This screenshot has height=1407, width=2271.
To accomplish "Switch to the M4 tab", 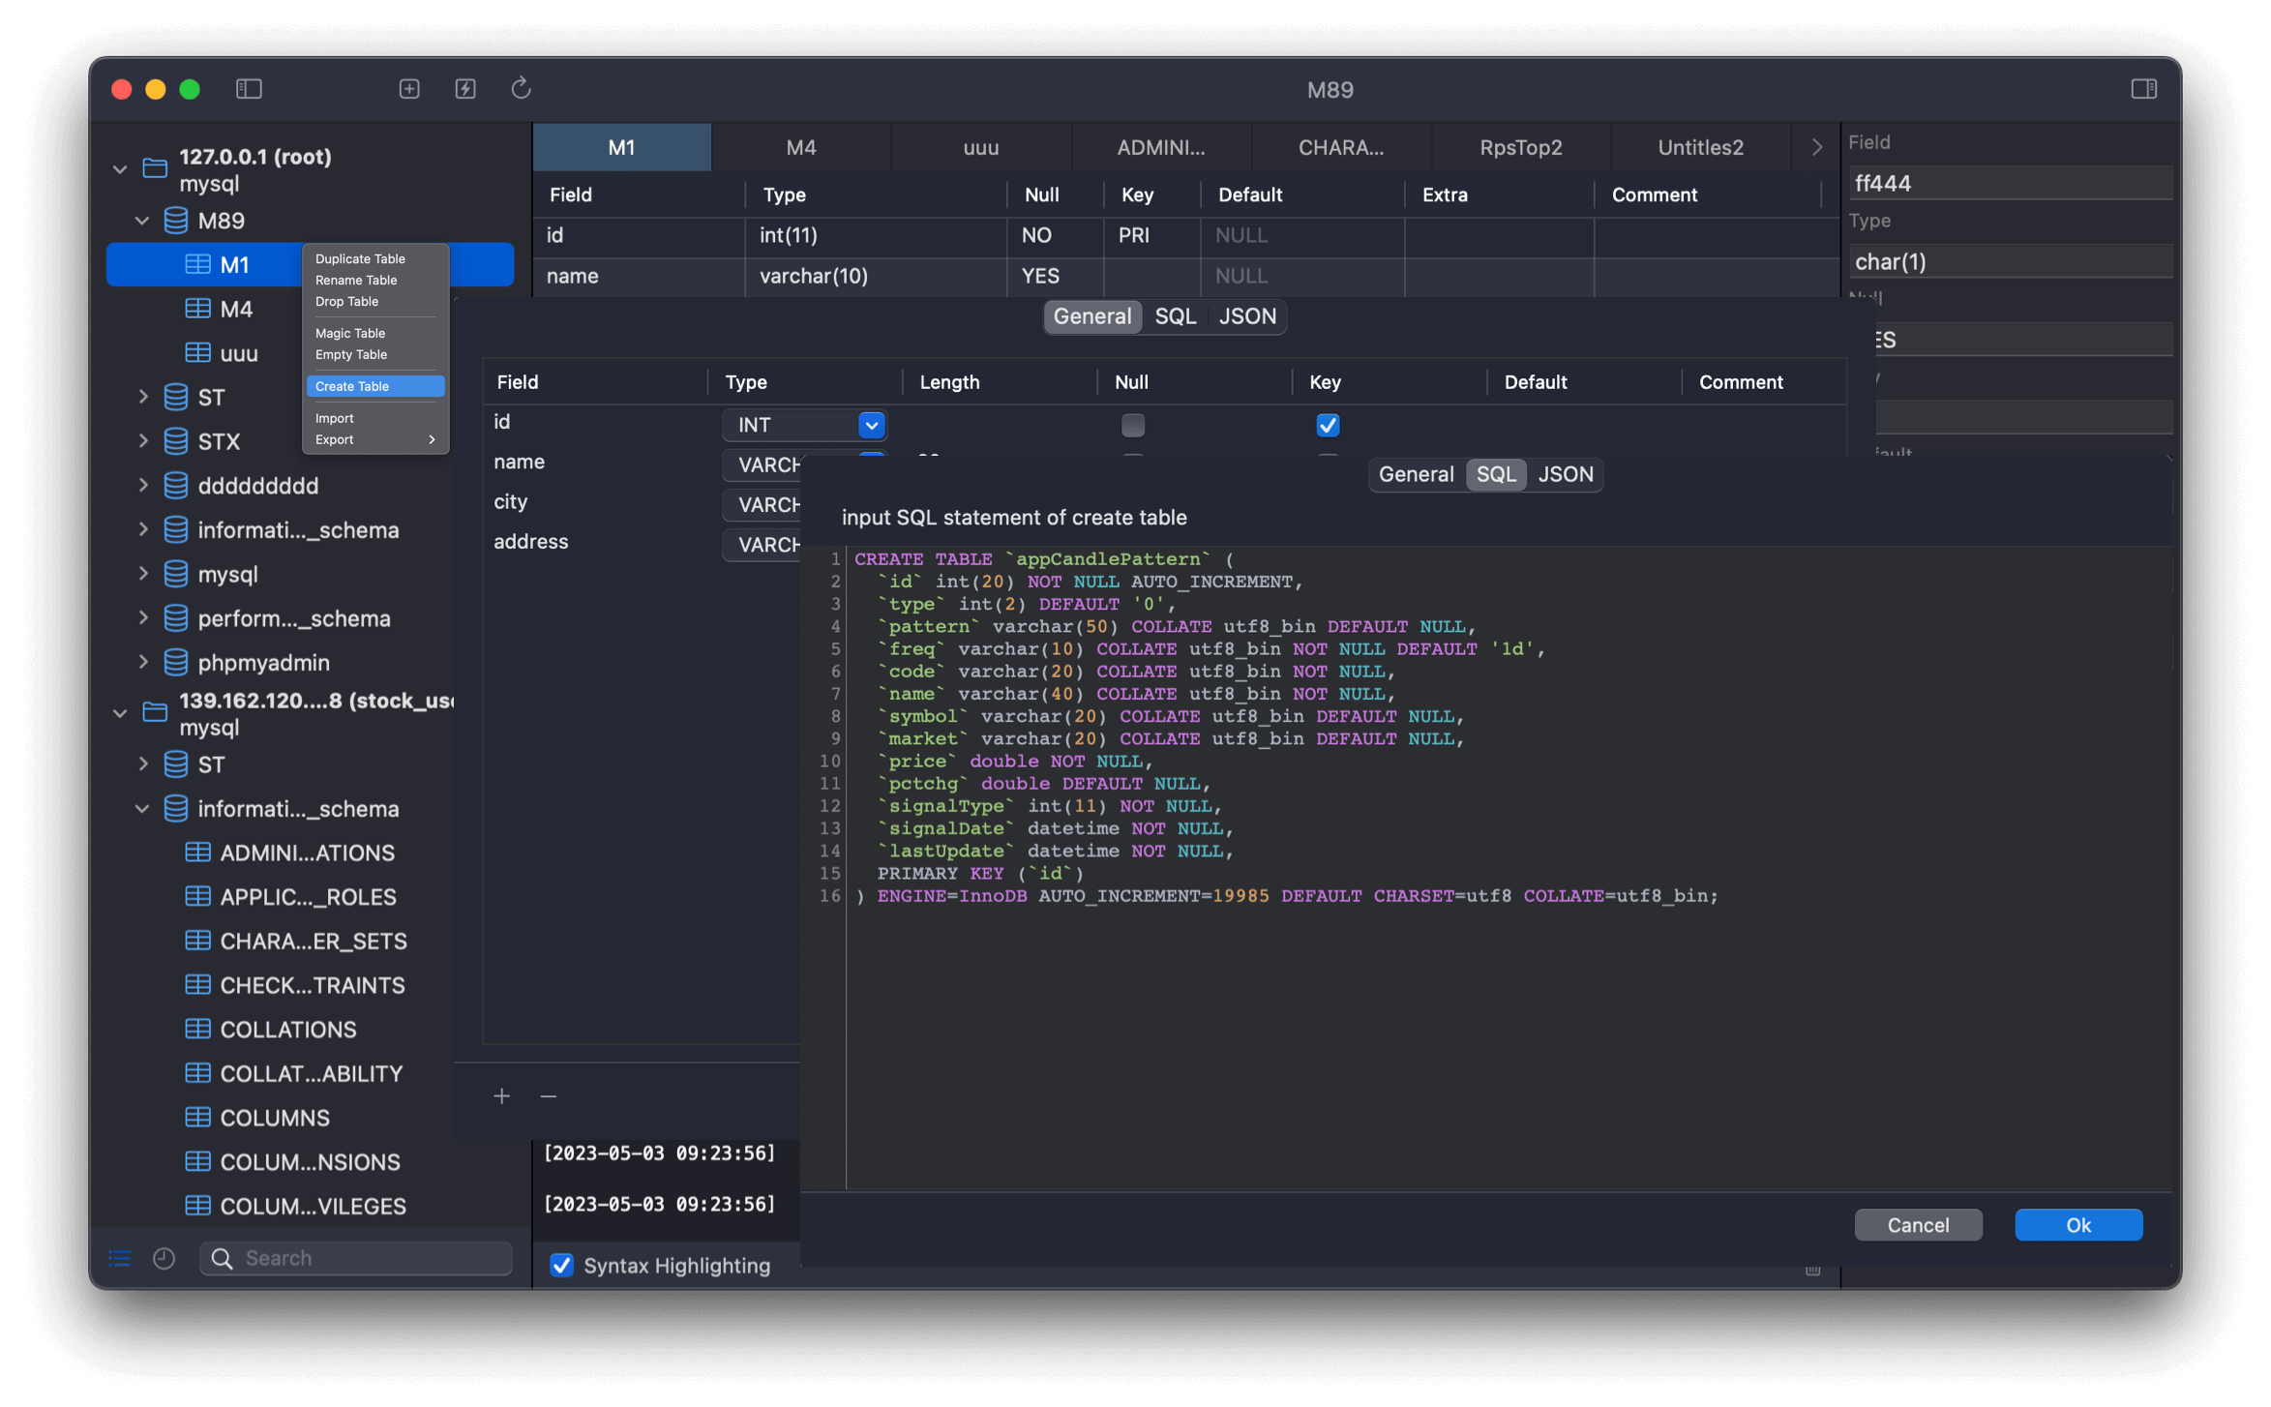I will tap(801, 147).
